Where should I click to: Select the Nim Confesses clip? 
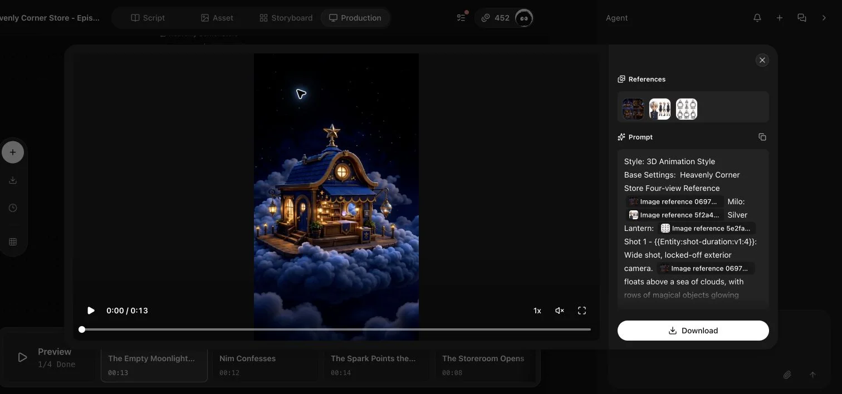click(266, 365)
